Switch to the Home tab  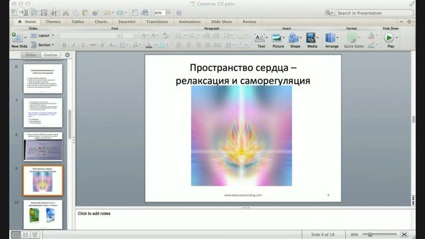pyautogui.click(x=27, y=22)
